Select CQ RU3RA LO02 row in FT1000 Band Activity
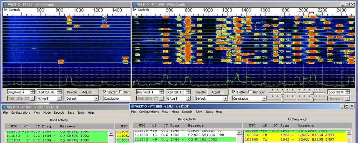The height and width of the screenshot is (143, 358). click(x=185, y=139)
